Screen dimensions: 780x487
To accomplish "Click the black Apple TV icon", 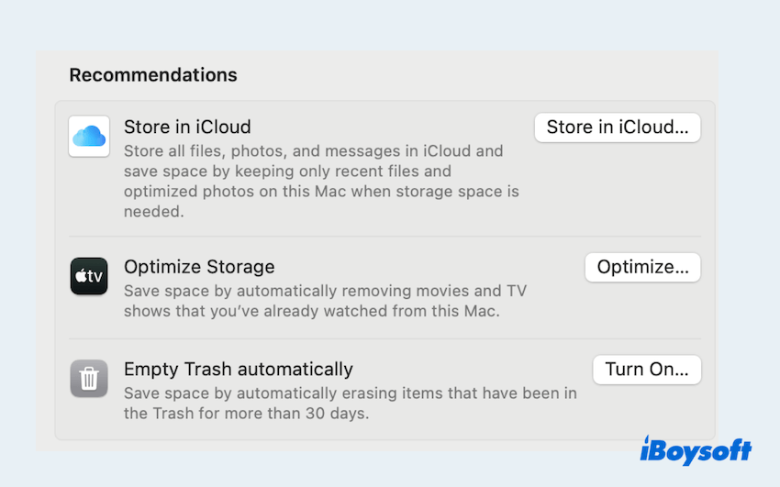I will 89,276.
